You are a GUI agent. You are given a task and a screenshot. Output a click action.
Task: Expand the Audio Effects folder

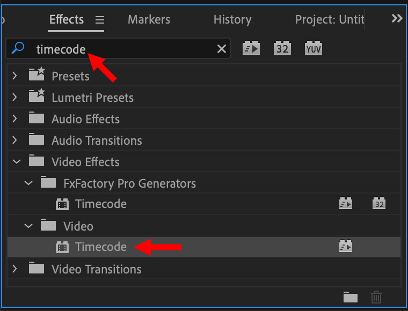point(15,119)
